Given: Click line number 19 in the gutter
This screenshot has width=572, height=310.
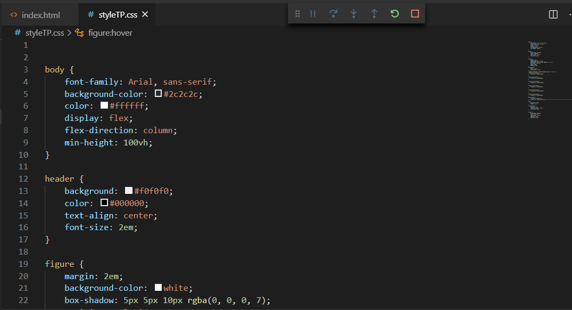Looking at the screenshot, I should (x=23, y=264).
